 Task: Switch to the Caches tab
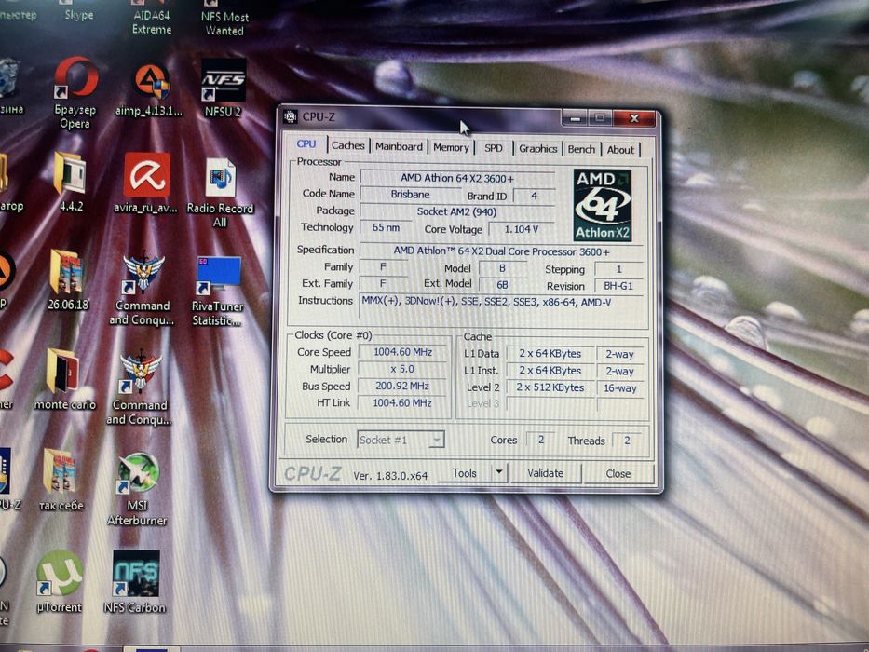click(x=348, y=146)
